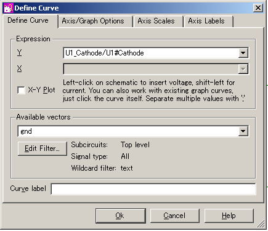The width and height of the screenshot is (268, 231).
Task: Open the Axis Labels tab
Action: coord(206,21)
